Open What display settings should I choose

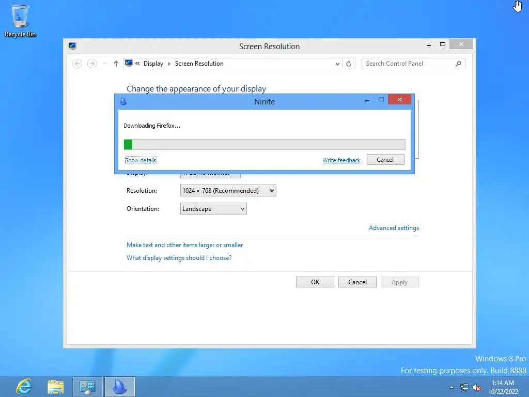(179, 258)
